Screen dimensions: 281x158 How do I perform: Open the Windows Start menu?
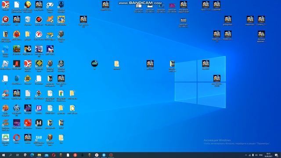tap(4, 155)
